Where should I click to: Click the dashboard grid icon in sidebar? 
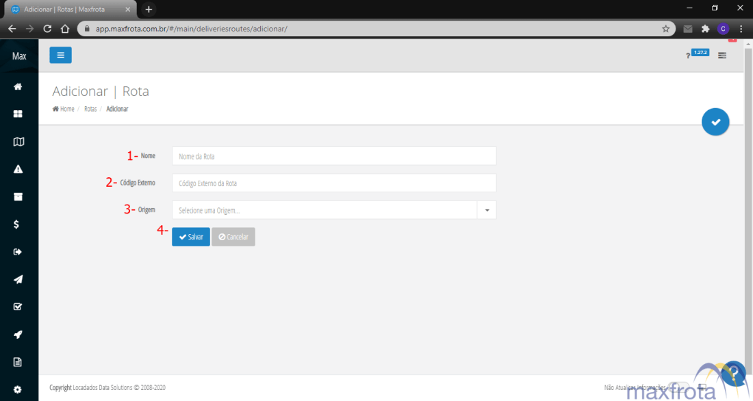click(18, 114)
